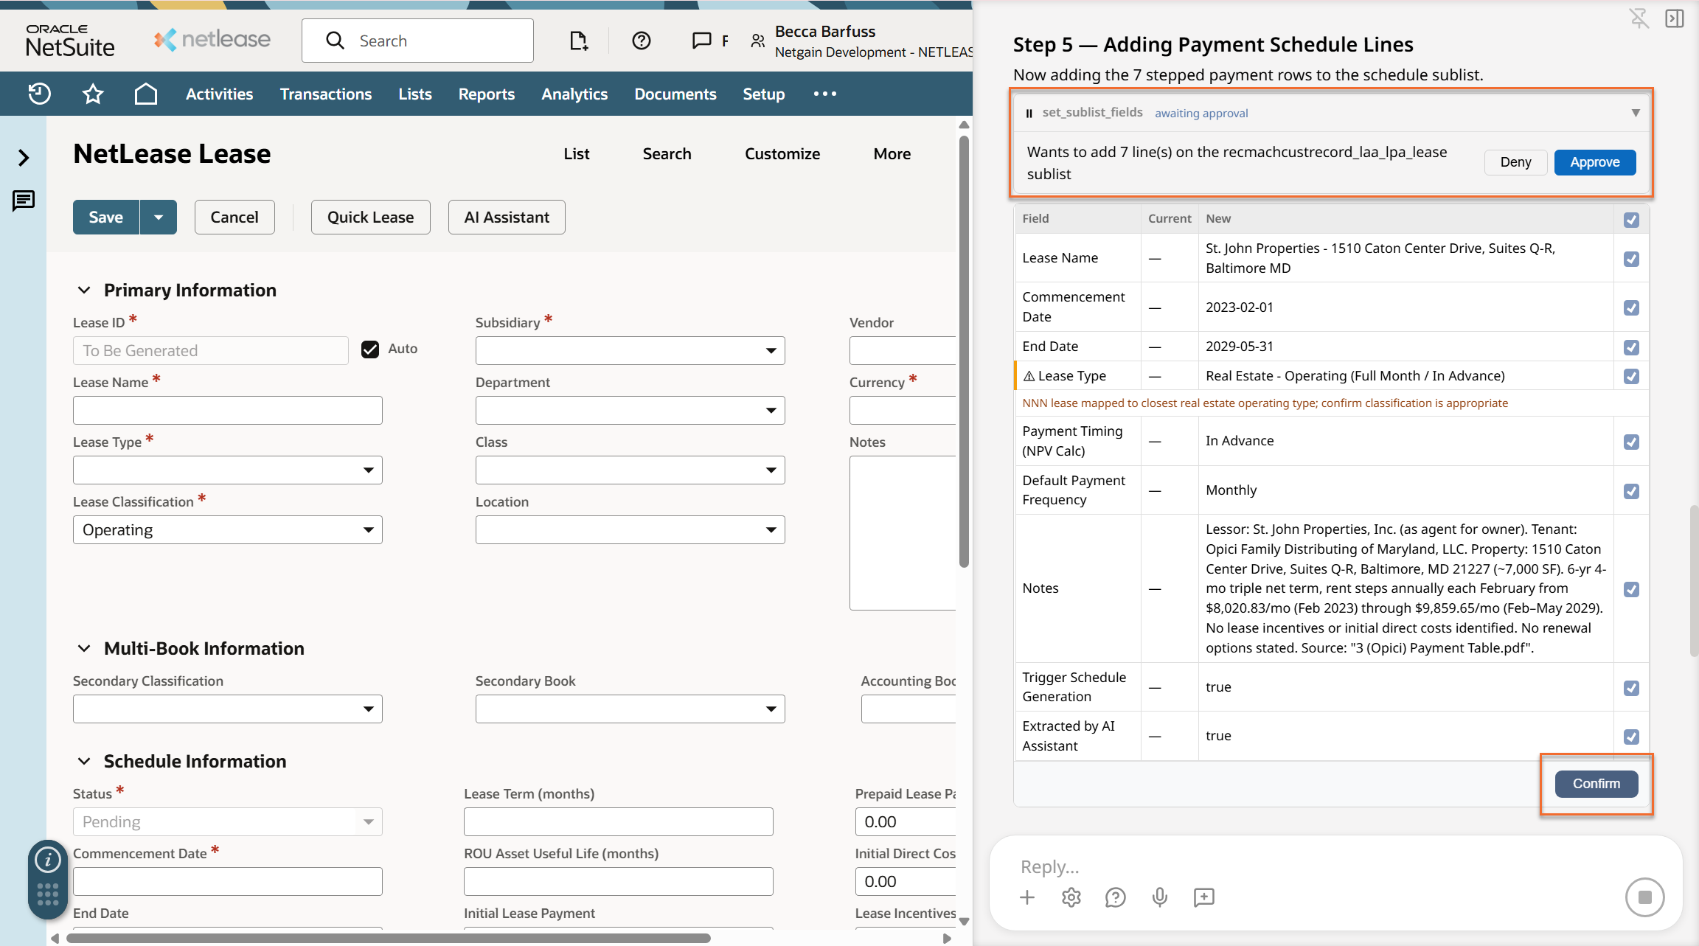This screenshot has height=946, width=1699.
Task: Click the unpin icon in assistant panel
Action: [x=1639, y=18]
